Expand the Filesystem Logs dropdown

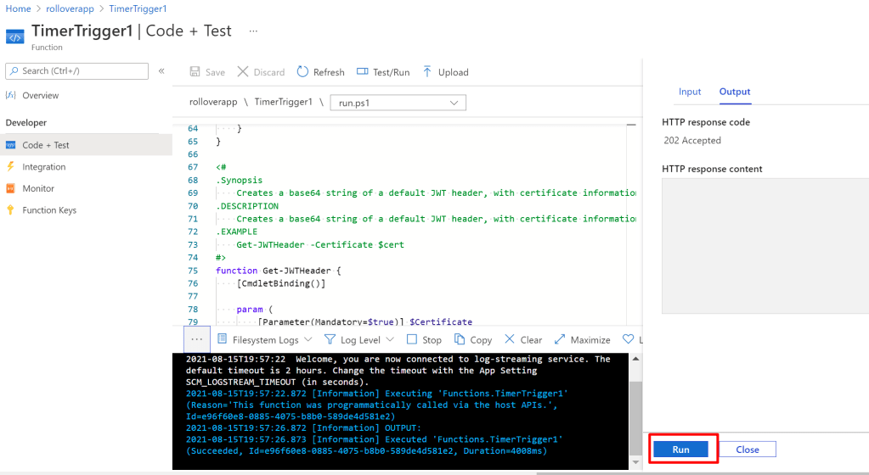pyautogui.click(x=271, y=339)
